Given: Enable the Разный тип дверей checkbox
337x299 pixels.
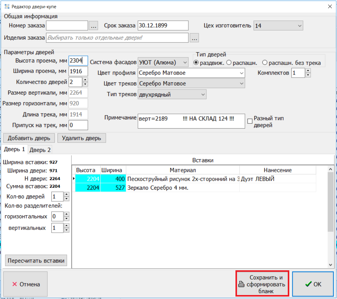Looking at the screenshot, I should [250, 121].
